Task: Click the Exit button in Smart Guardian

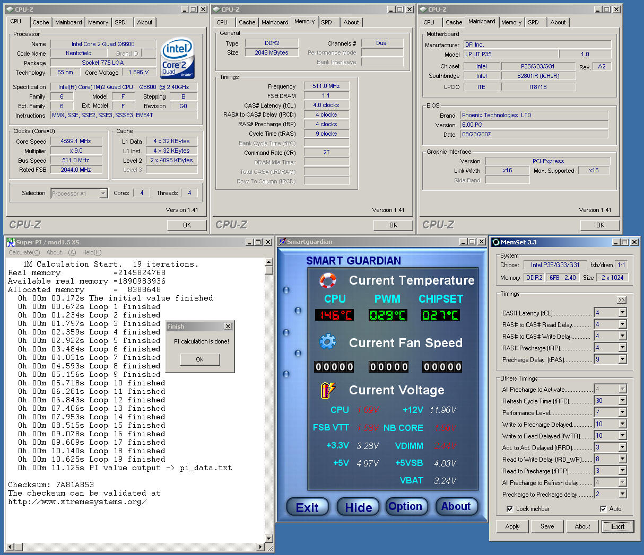Action: click(x=307, y=507)
